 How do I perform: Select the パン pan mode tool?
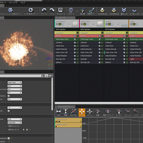click(x=82, y=112)
